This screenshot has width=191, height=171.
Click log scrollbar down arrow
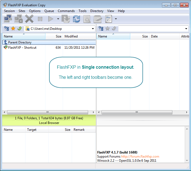click(x=187, y=161)
